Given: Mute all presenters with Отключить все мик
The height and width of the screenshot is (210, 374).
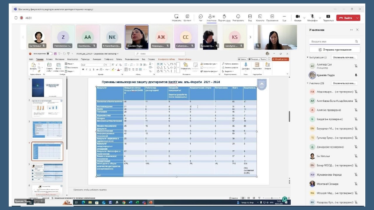Looking at the screenshot, I should [x=344, y=57].
